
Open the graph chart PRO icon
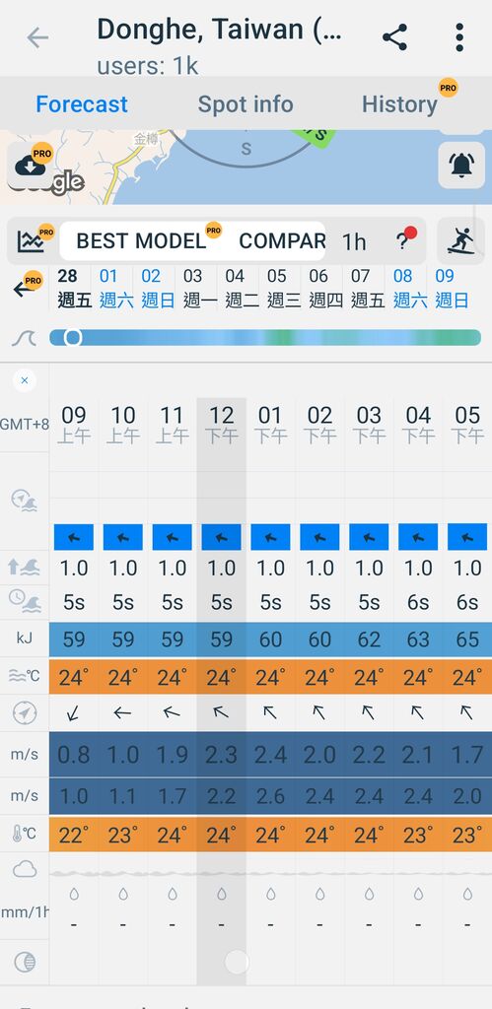(34, 240)
